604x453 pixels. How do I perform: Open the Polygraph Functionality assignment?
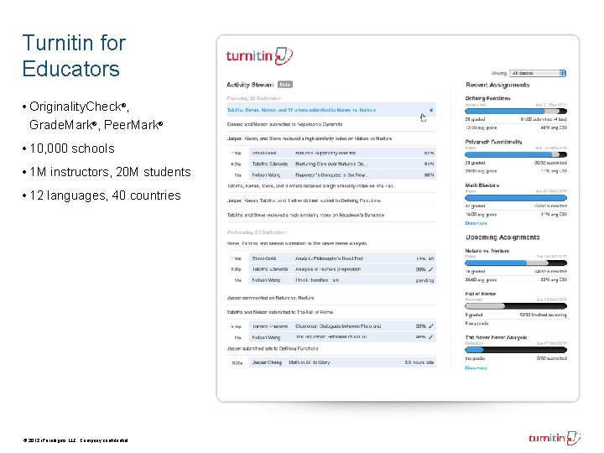[493, 142]
